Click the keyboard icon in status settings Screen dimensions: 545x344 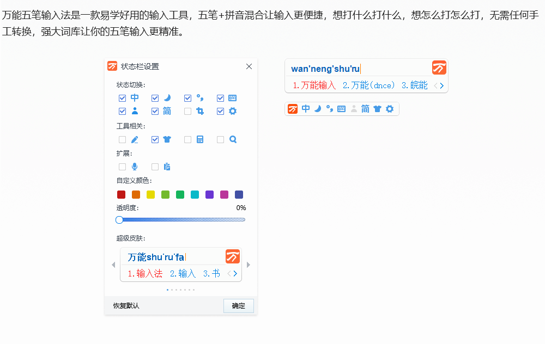pos(233,98)
